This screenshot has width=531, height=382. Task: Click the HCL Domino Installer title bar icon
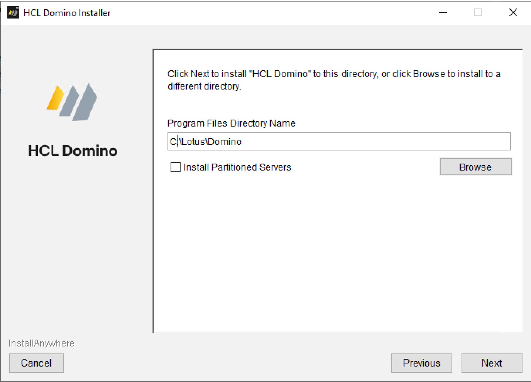13,12
